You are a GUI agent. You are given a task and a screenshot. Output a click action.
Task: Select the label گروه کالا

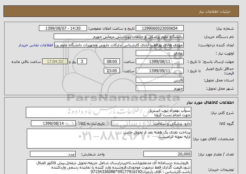[227, 124]
